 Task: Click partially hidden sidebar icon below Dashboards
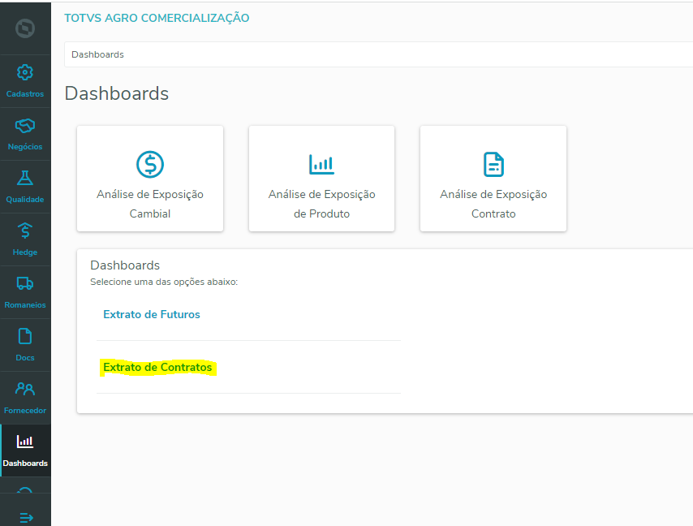coord(25,489)
